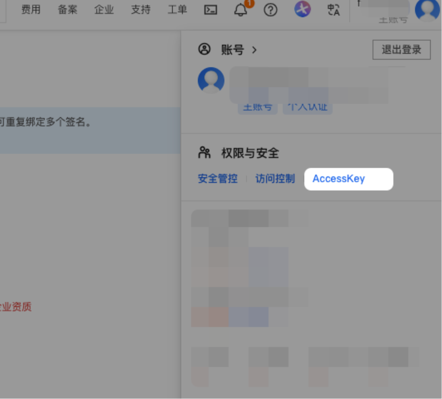
Task: Launch the purple AI assistant icon
Action: click(302, 9)
